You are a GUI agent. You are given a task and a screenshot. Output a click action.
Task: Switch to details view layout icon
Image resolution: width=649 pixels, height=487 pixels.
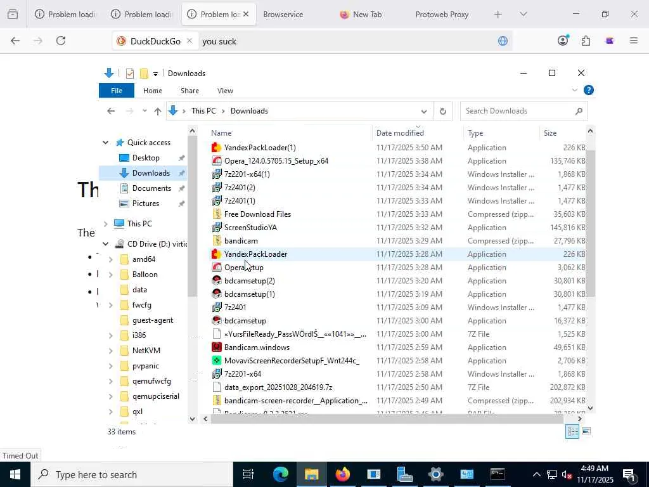(x=572, y=431)
